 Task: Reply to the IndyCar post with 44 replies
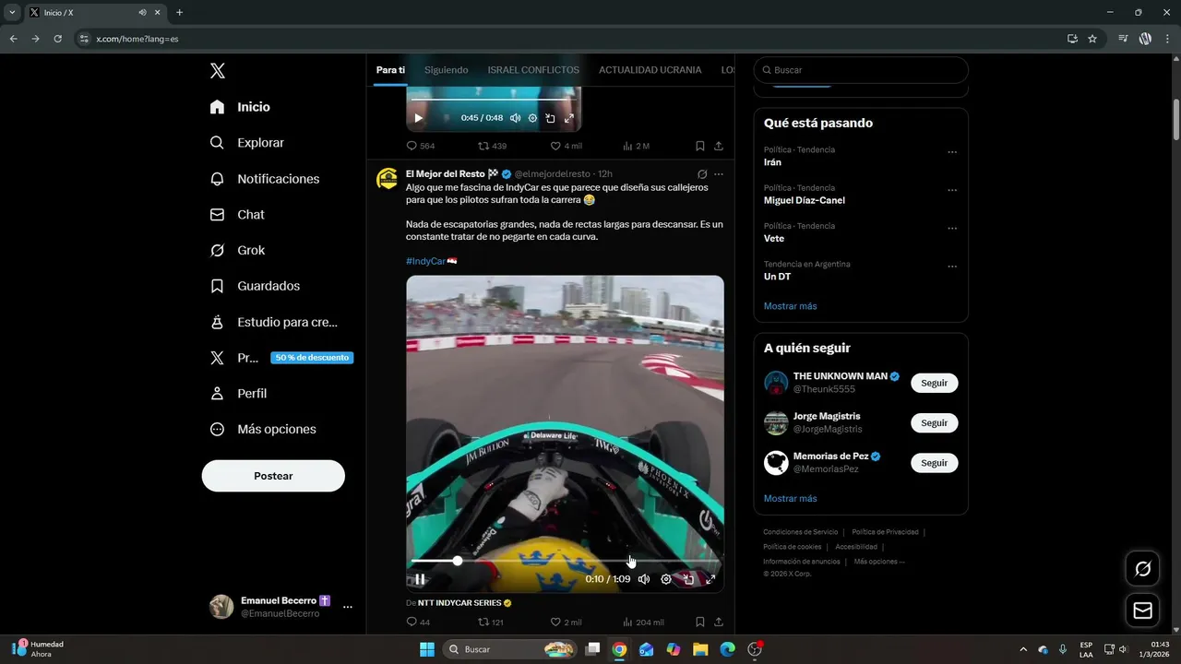coord(418,622)
